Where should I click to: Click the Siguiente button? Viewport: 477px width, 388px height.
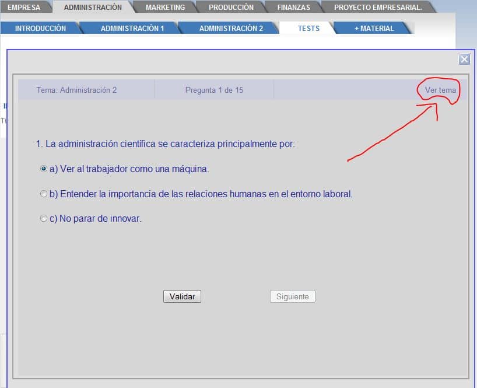(x=292, y=296)
